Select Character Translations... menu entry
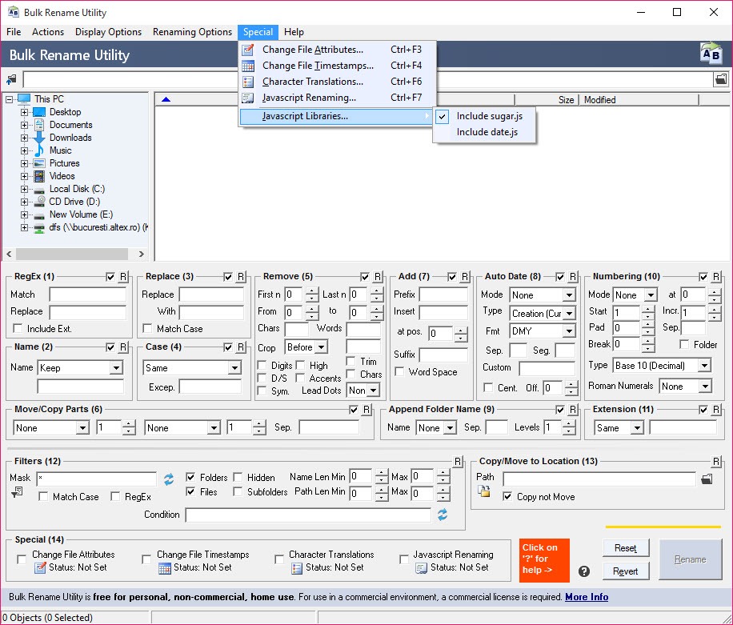This screenshot has height=625, width=733. (x=338, y=82)
